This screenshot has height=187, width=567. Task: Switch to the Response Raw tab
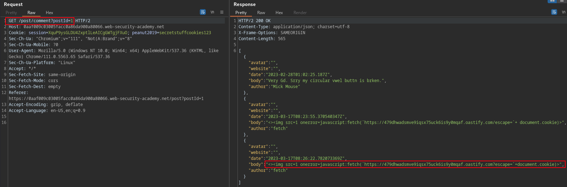click(261, 13)
